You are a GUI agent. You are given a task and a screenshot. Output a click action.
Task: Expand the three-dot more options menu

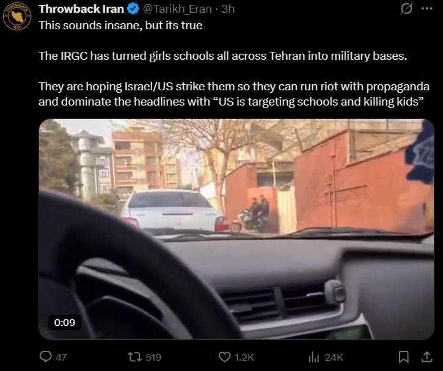[x=427, y=9]
